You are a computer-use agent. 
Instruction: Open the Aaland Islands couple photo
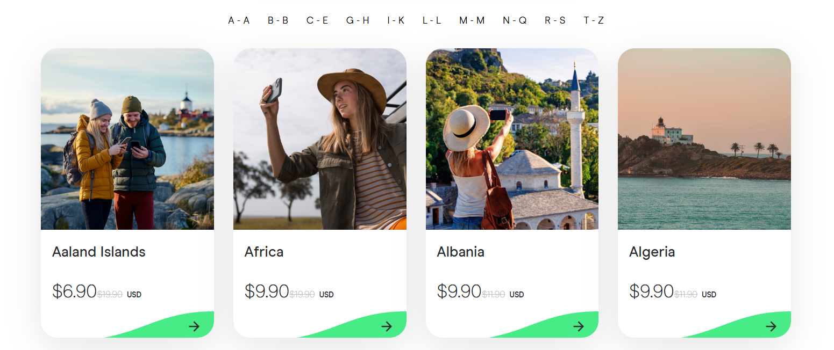click(127, 139)
